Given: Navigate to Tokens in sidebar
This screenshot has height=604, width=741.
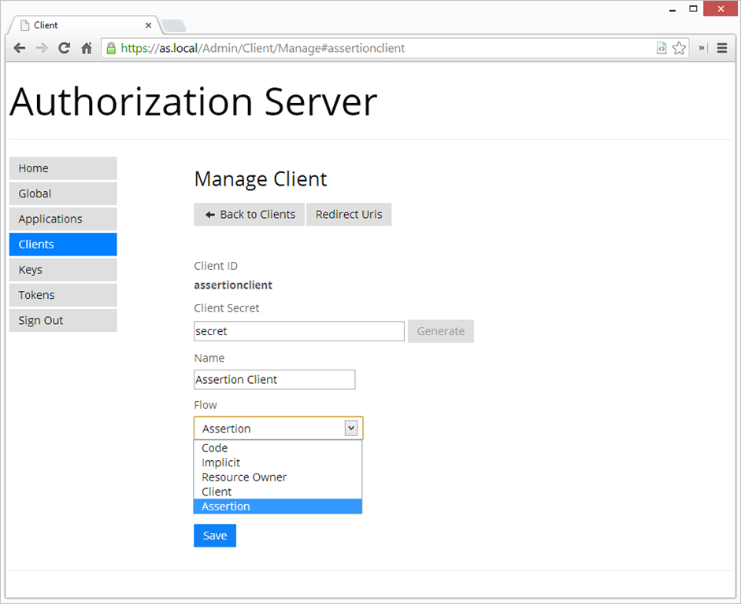Looking at the screenshot, I should (63, 295).
